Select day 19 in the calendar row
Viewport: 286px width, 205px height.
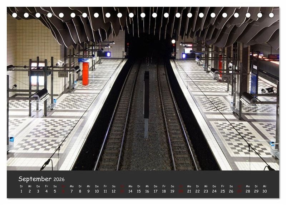pyautogui.click(x=172, y=191)
